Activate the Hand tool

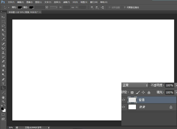pyautogui.click(x=3, y=97)
